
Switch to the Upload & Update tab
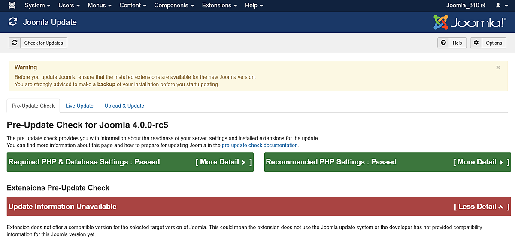click(124, 106)
